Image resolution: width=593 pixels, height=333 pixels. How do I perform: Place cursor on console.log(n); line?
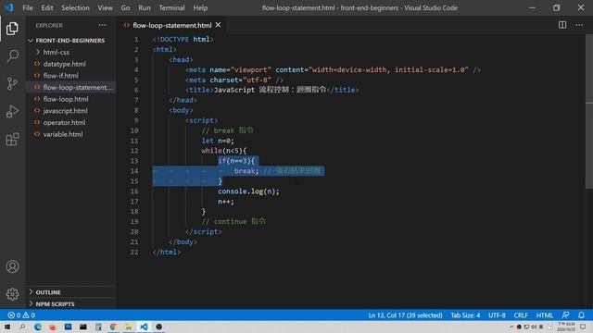[248, 191]
